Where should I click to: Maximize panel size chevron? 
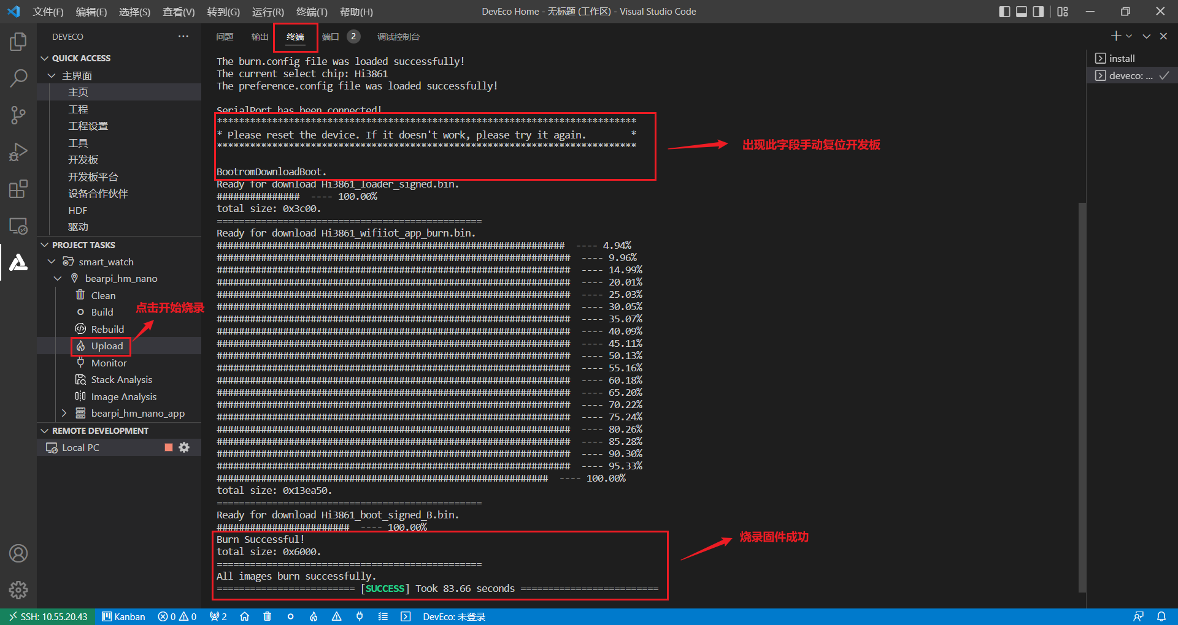(x=1146, y=36)
